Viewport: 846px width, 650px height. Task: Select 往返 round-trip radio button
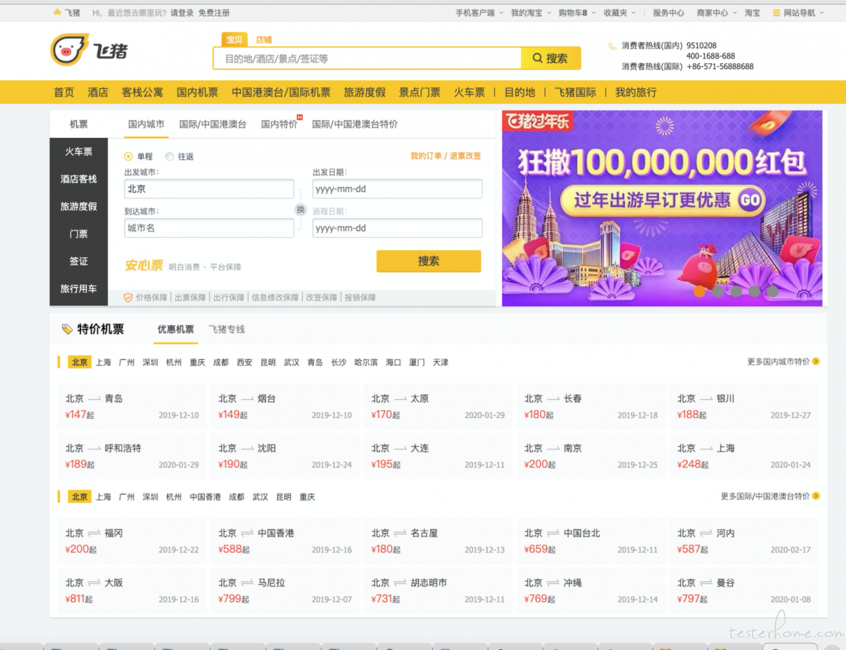170,156
